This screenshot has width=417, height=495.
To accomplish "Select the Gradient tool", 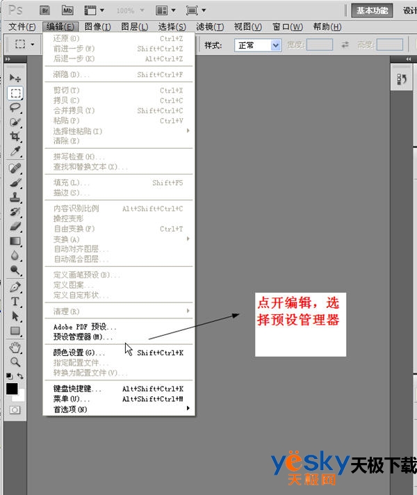I will click(x=15, y=241).
